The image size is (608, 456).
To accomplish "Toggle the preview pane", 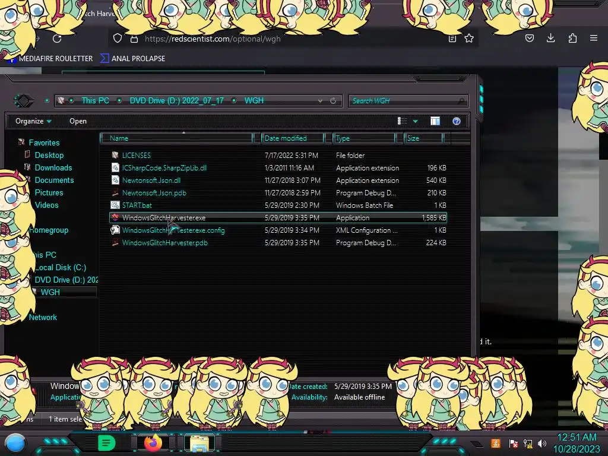I will 435,121.
